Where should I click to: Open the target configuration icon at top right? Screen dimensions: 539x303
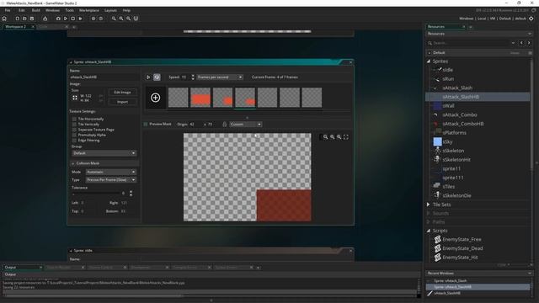(x=531, y=19)
